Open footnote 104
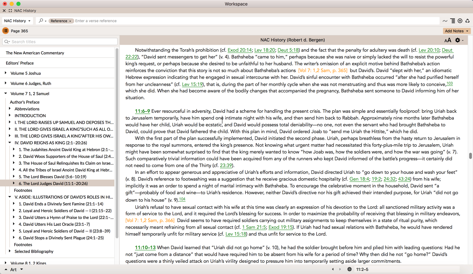The image size is (473, 274). [182, 199]
